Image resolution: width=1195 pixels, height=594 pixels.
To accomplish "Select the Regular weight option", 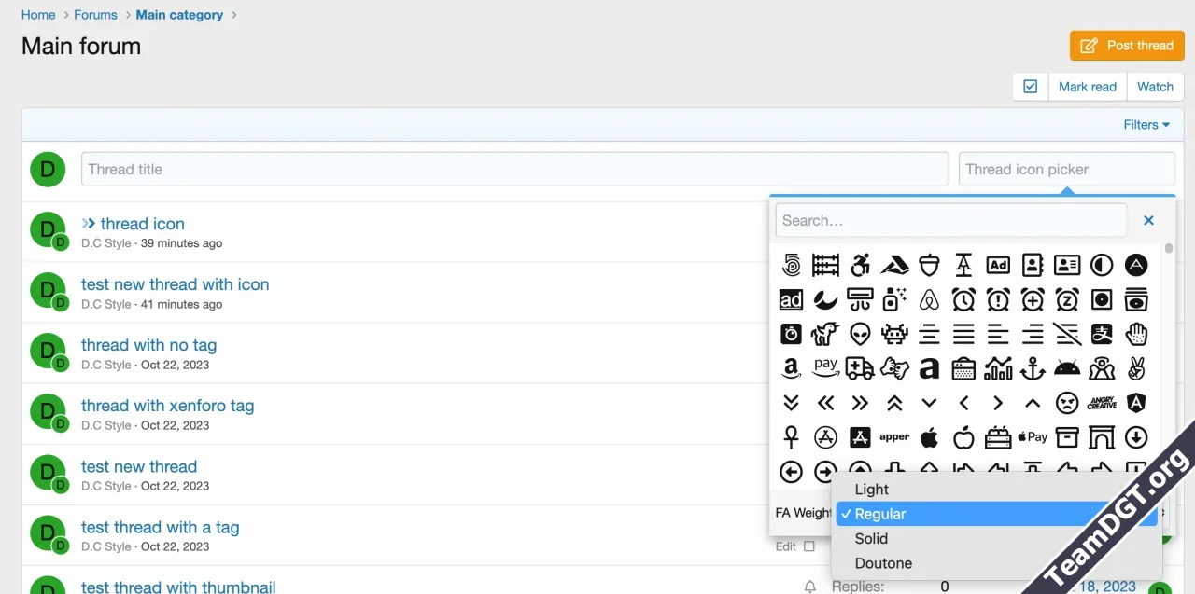I will [880, 514].
